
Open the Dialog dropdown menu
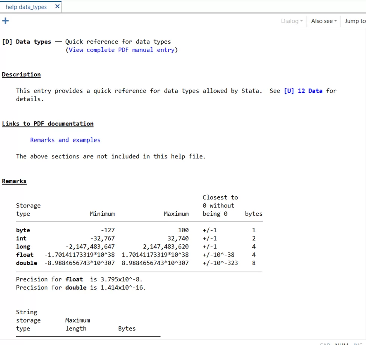(x=292, y=21)
